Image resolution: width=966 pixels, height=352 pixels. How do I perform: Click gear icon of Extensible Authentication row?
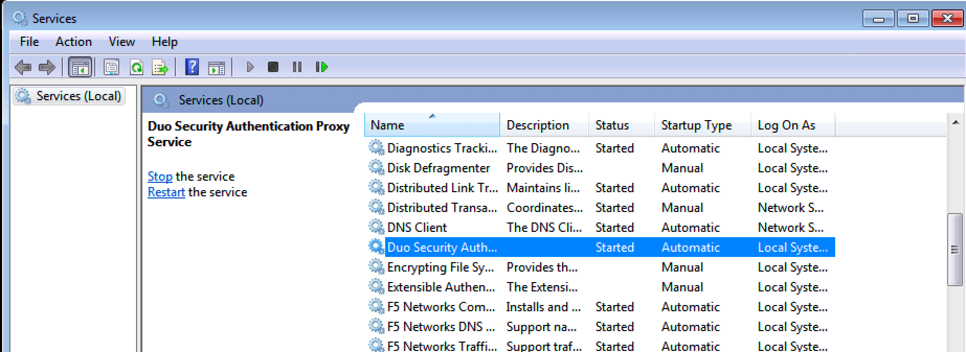click(376, 287)
